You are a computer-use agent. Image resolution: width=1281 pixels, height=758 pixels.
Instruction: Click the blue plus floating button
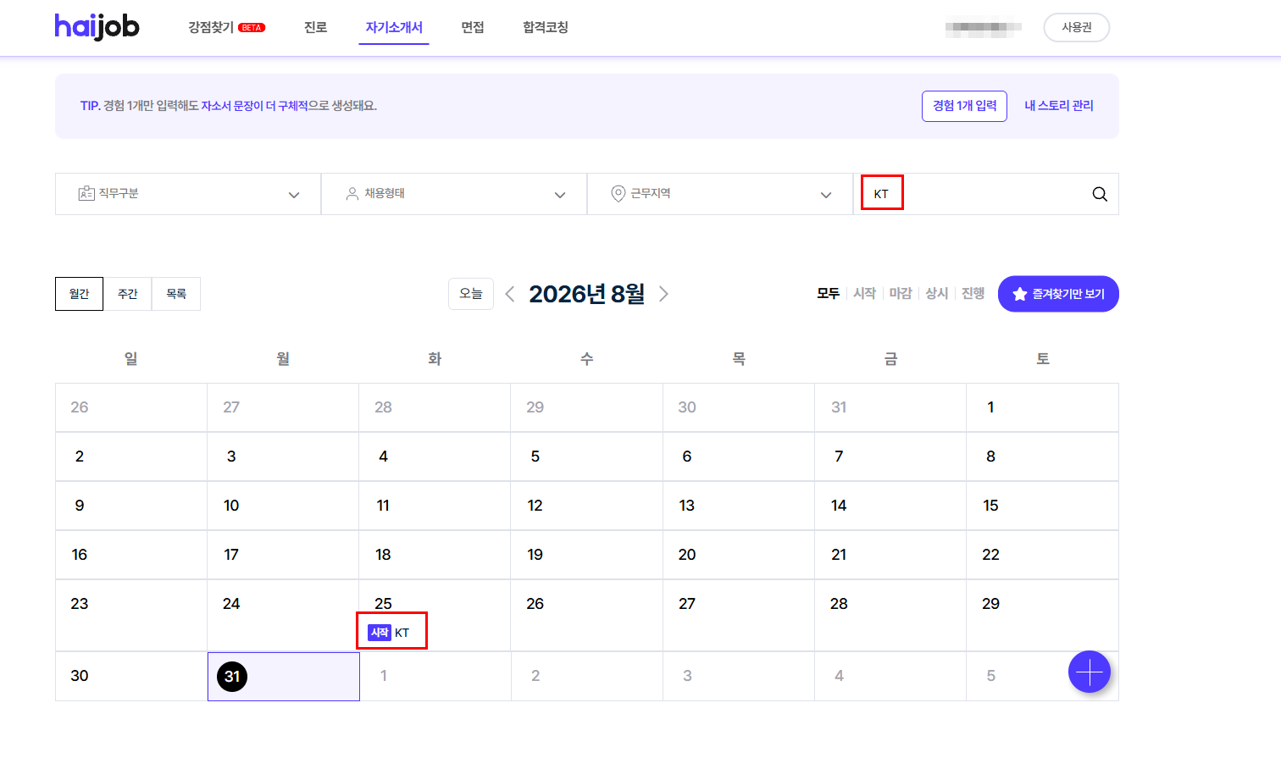pos(1090,672)
